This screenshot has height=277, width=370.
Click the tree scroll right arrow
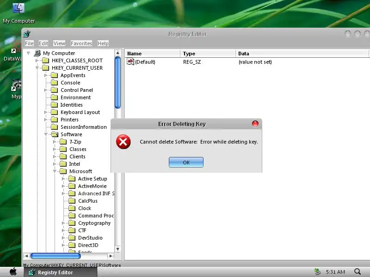pyautogui.click(x=111, y=256)
